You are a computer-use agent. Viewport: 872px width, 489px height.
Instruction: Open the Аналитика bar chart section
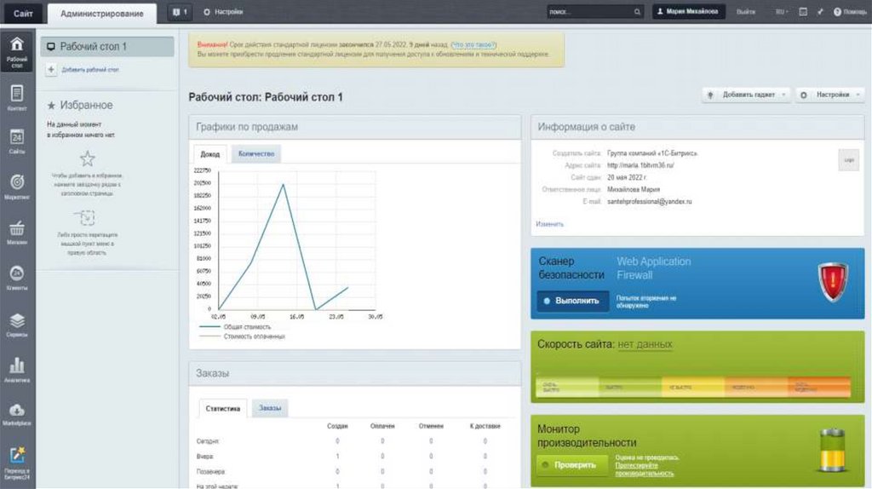pos(17,370)
